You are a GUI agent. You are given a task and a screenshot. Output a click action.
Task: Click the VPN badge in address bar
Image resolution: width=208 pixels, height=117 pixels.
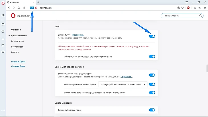[x=32, y=8]
